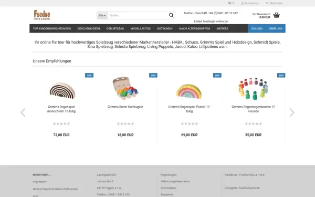Screen dimensions: 315x197
Task: Click the Grimm's Bogenspiel Pastell 12-teilig title
Action: (189, 109)
